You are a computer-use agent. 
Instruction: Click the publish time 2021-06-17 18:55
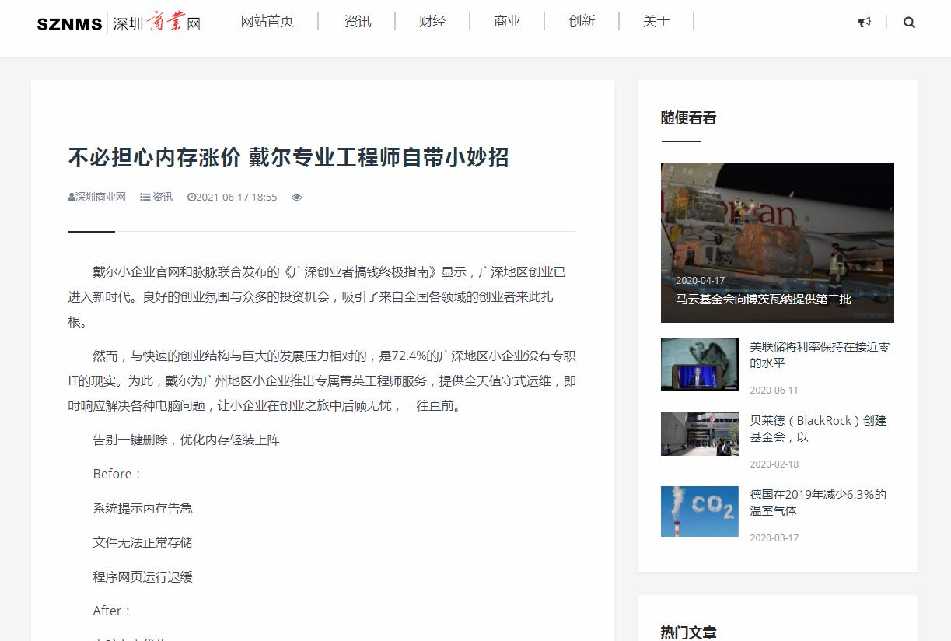[x=236, y=198]
